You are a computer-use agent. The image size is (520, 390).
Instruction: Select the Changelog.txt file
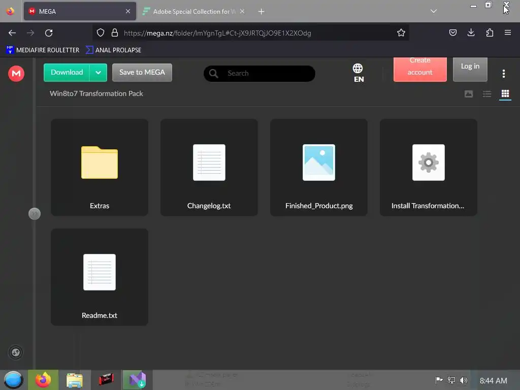tap(209, 168)
